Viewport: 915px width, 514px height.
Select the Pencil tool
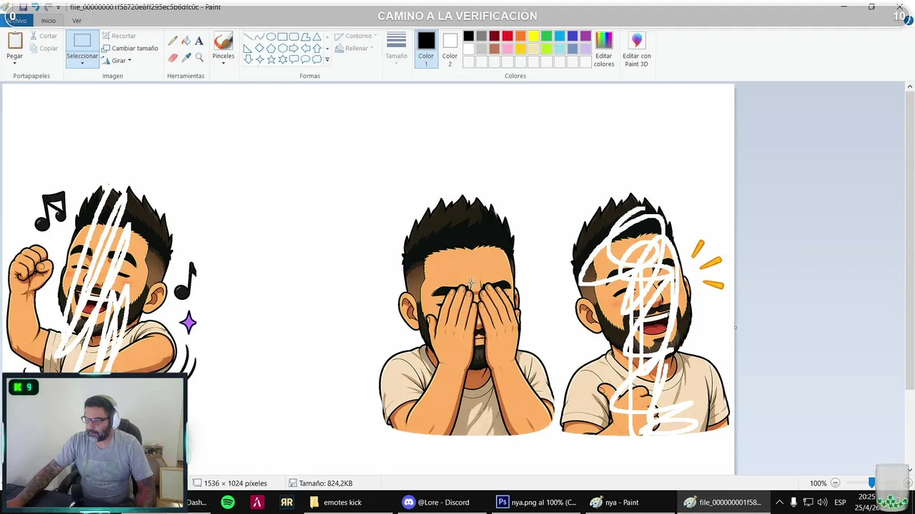pos(173,41)
